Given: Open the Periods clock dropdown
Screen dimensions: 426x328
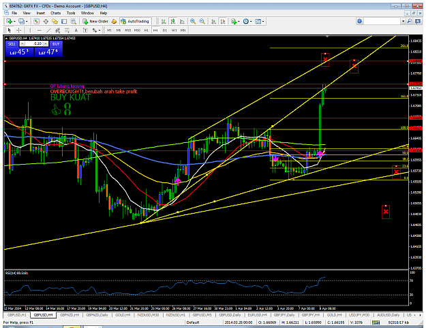Looking at the screenshot, I should coord(247,21).
